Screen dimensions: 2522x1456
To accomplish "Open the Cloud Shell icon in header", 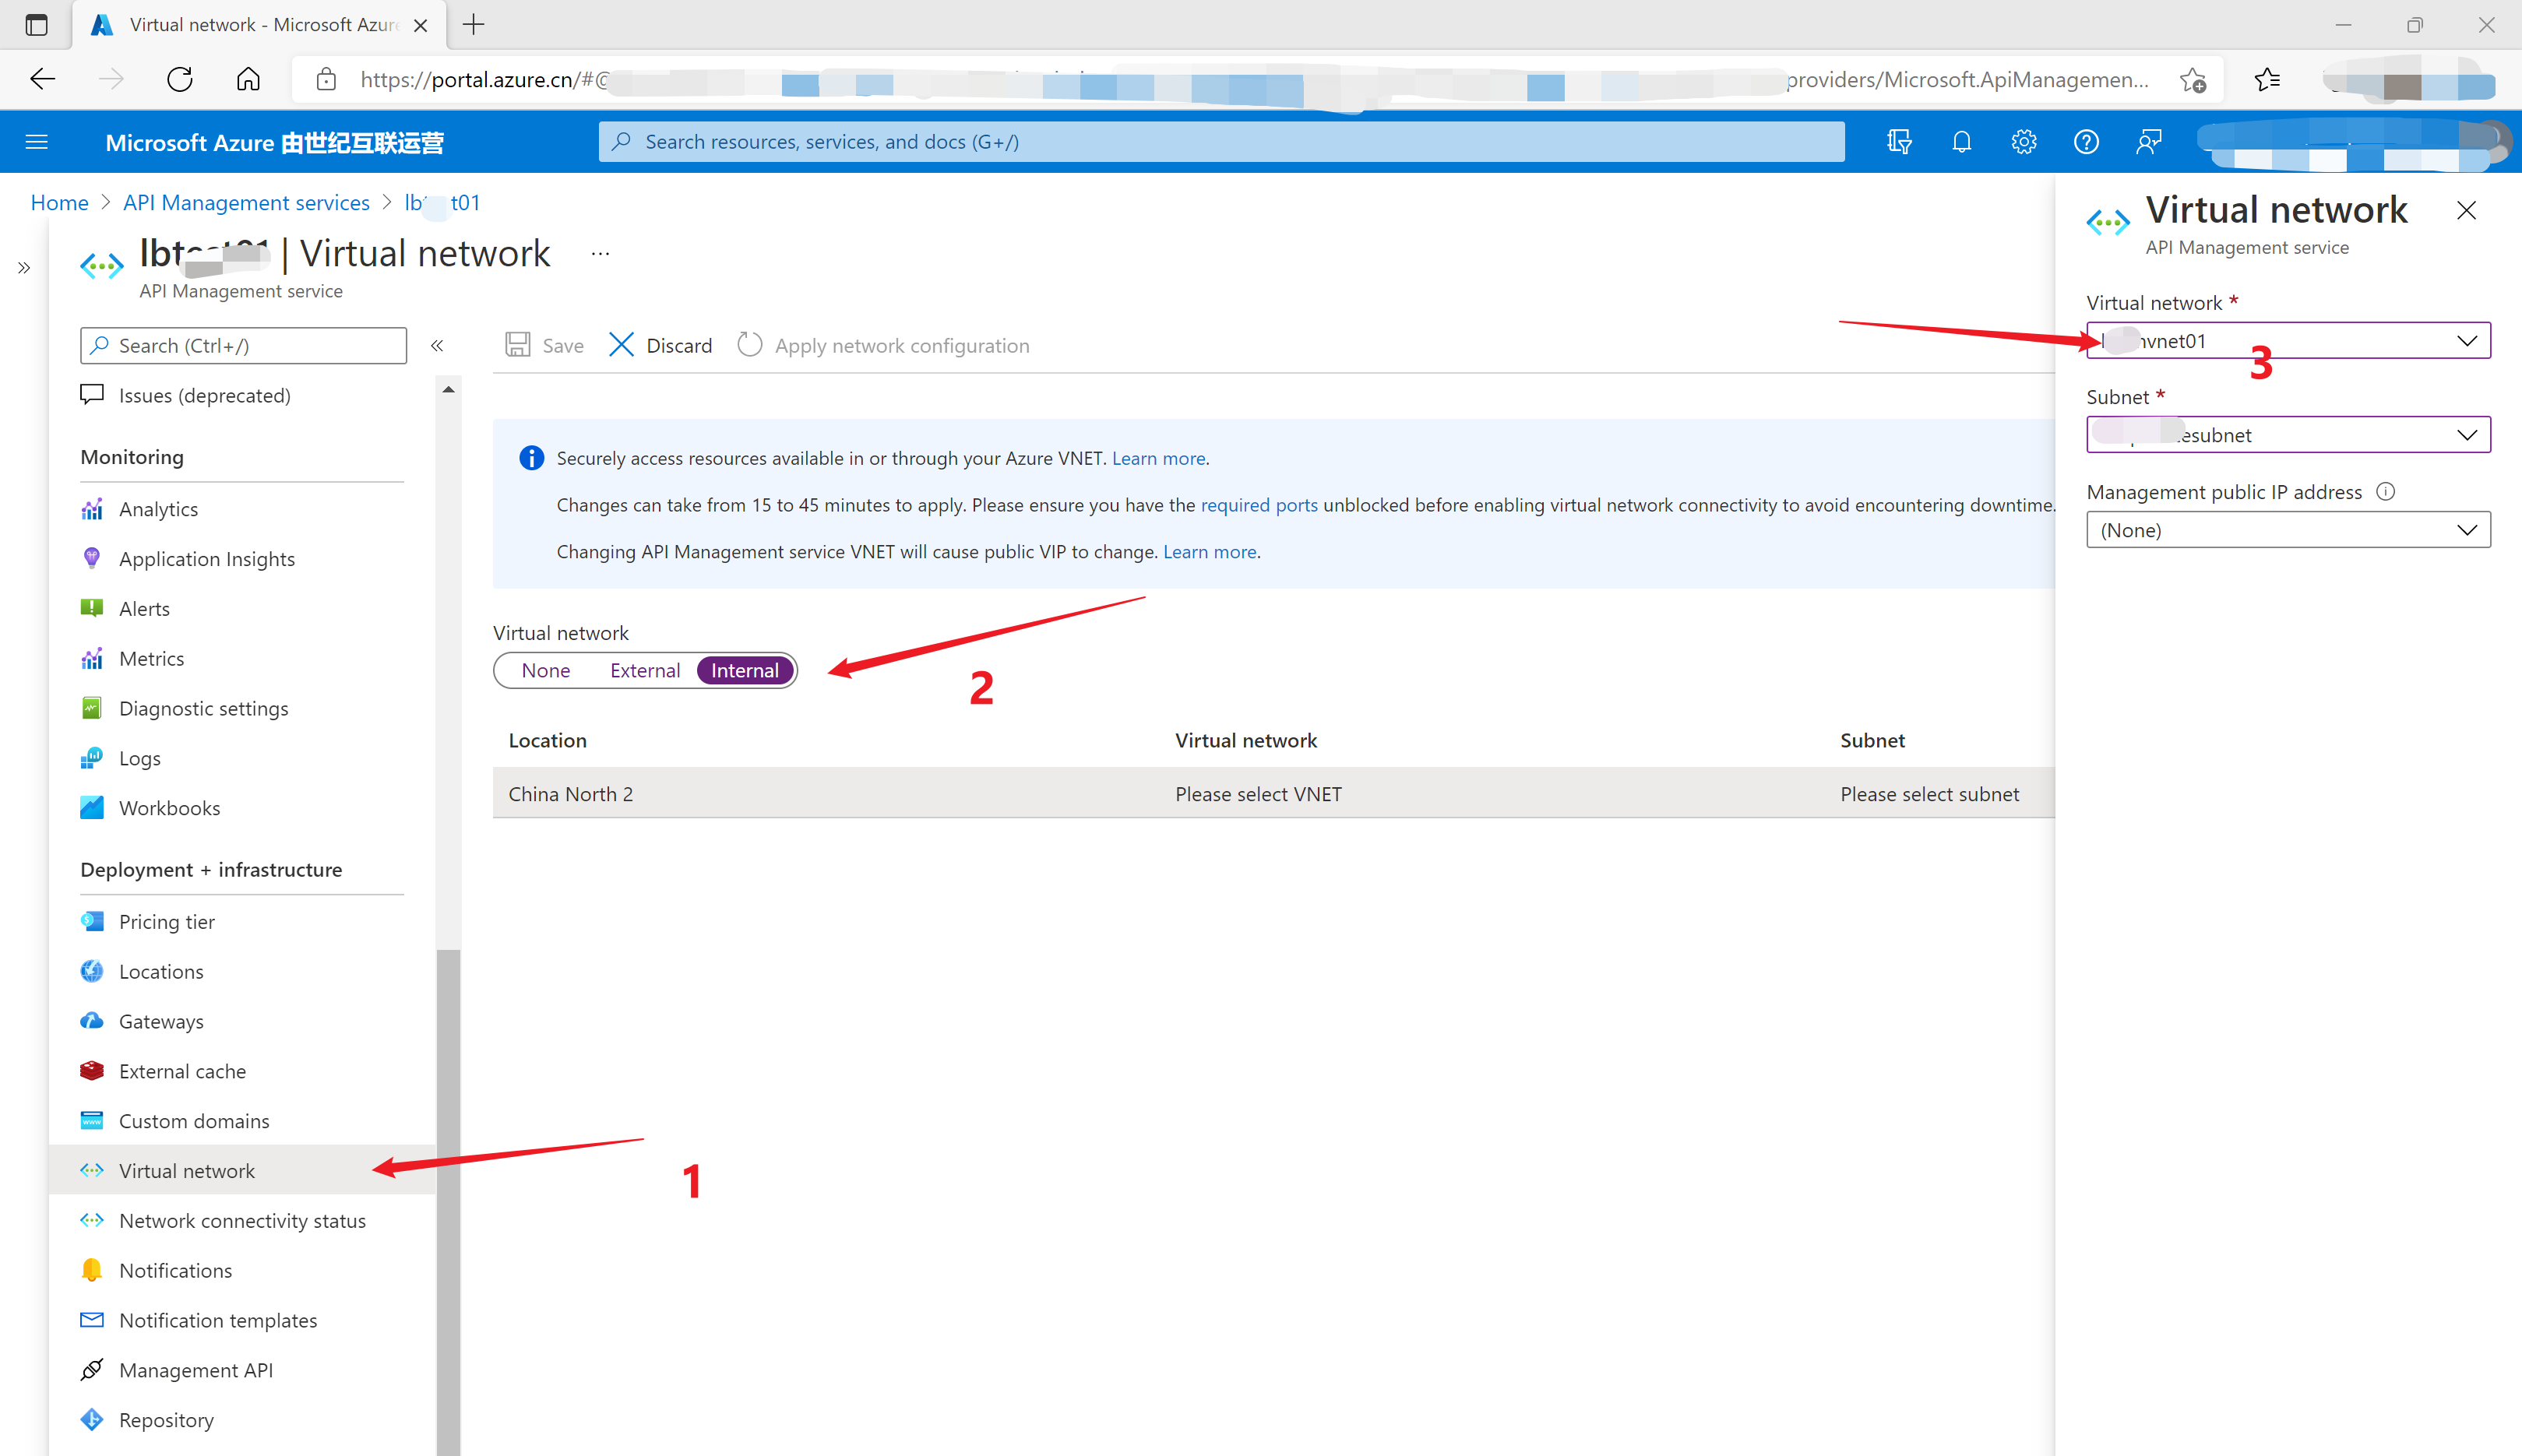I will coord(1899,142).
